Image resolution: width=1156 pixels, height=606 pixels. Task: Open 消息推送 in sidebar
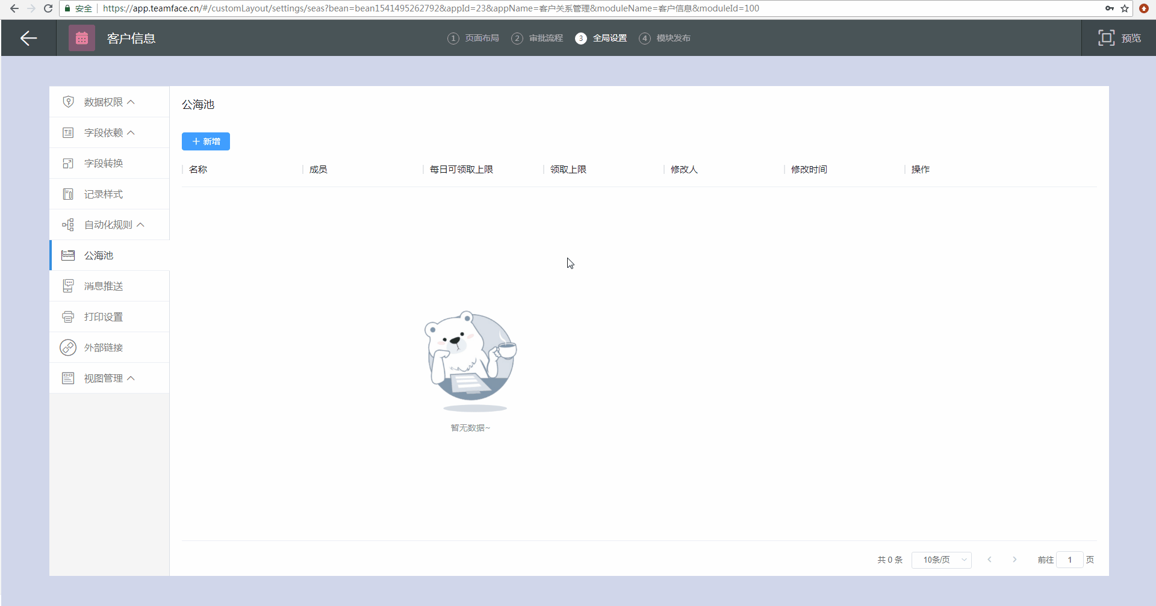(110, 286)
